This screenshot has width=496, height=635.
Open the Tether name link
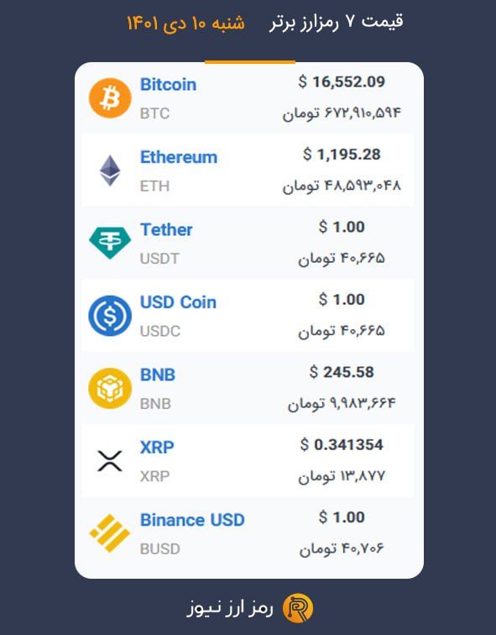coord(166,229)
